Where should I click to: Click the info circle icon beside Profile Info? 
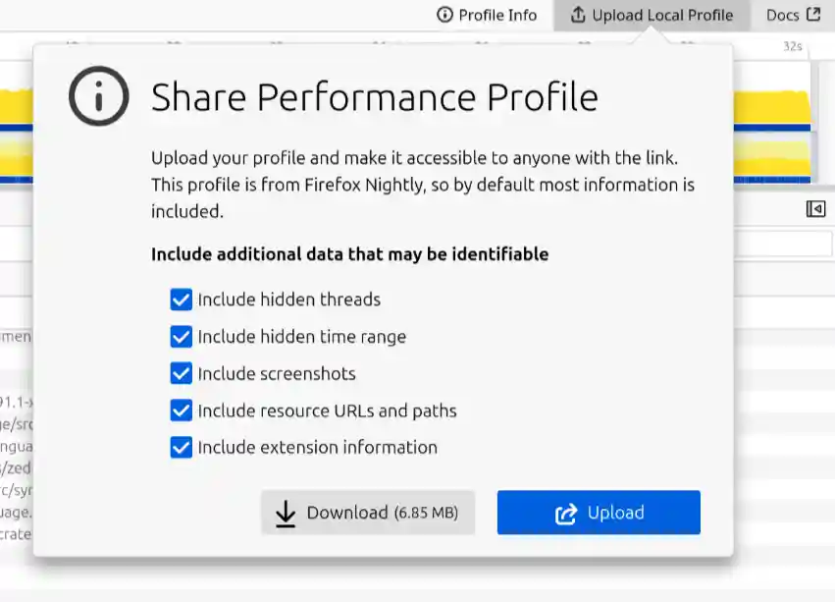coord(445,15)
